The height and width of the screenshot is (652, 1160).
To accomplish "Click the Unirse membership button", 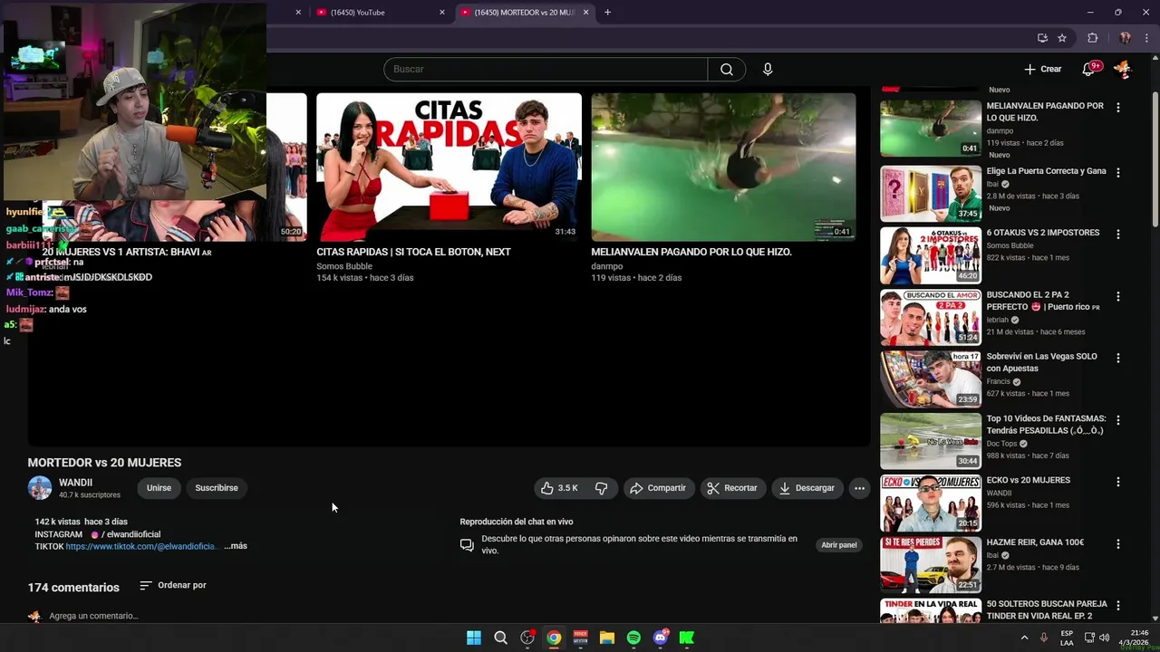I will 159,488.
